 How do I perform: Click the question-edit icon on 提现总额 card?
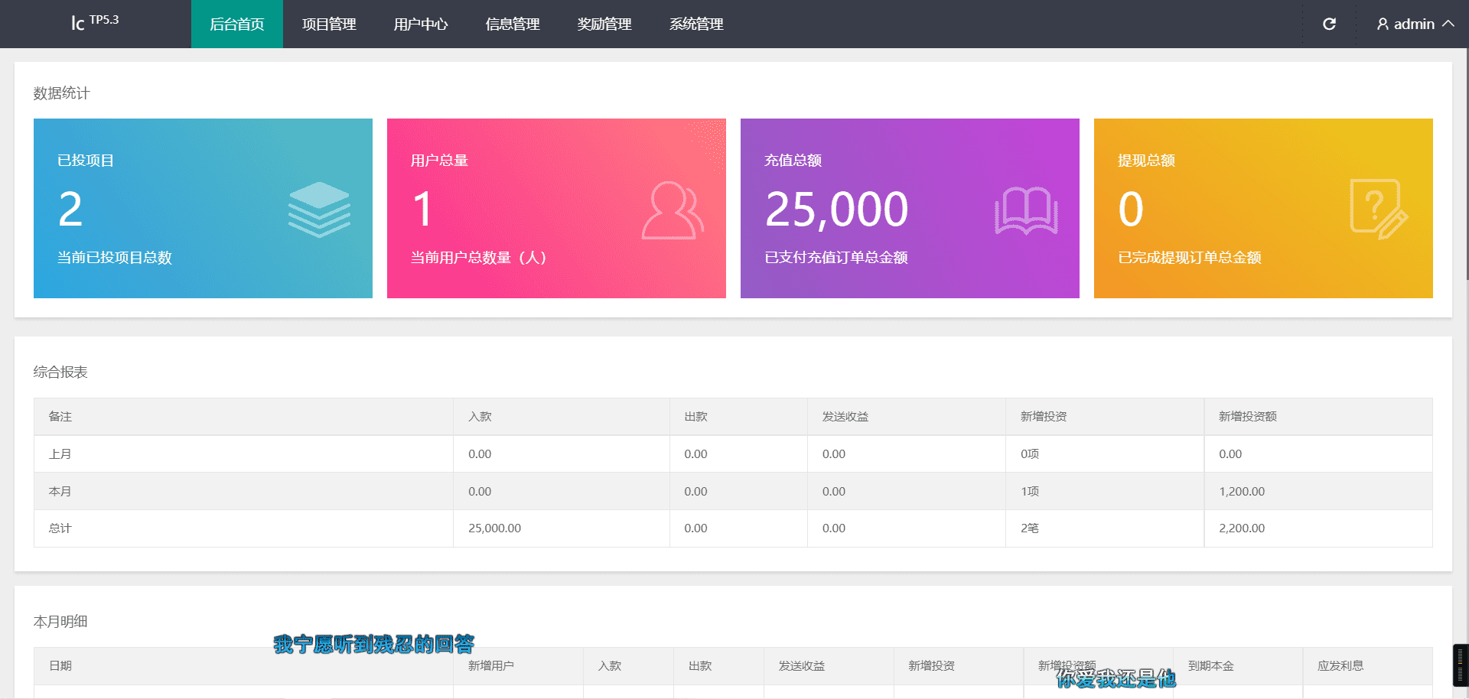1379,210
